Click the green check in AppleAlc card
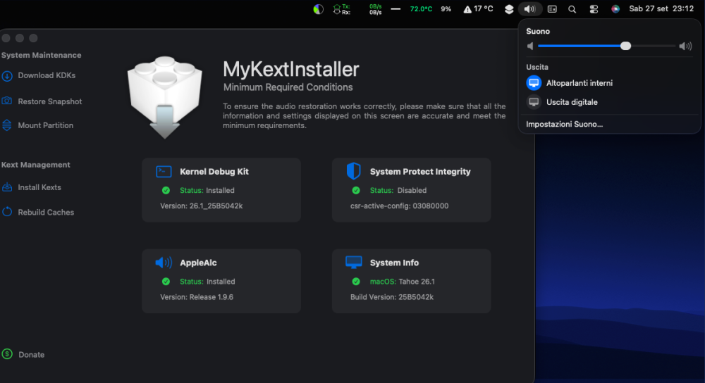The height and width of the screenshot is (383, 705). (166, 282)
